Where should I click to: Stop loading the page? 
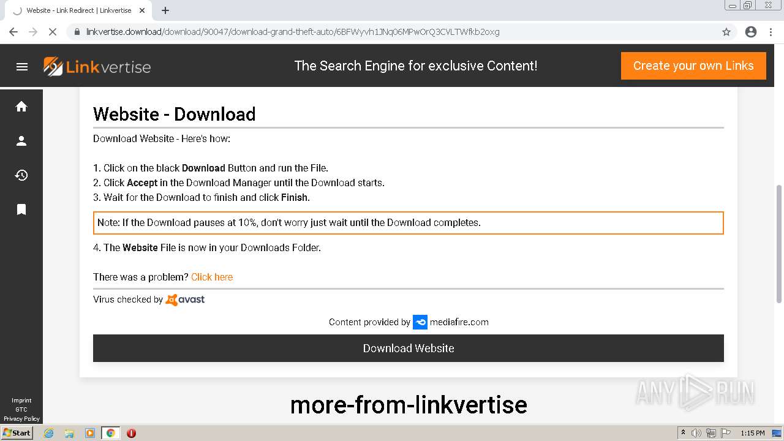pos(53,32)
